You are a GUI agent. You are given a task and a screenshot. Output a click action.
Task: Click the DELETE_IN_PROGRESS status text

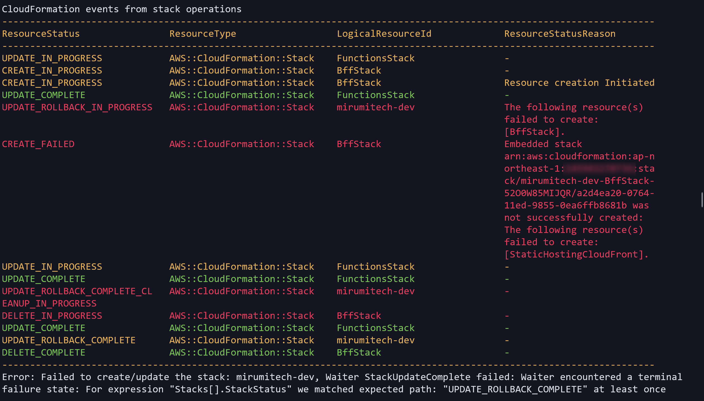[52, 316]
